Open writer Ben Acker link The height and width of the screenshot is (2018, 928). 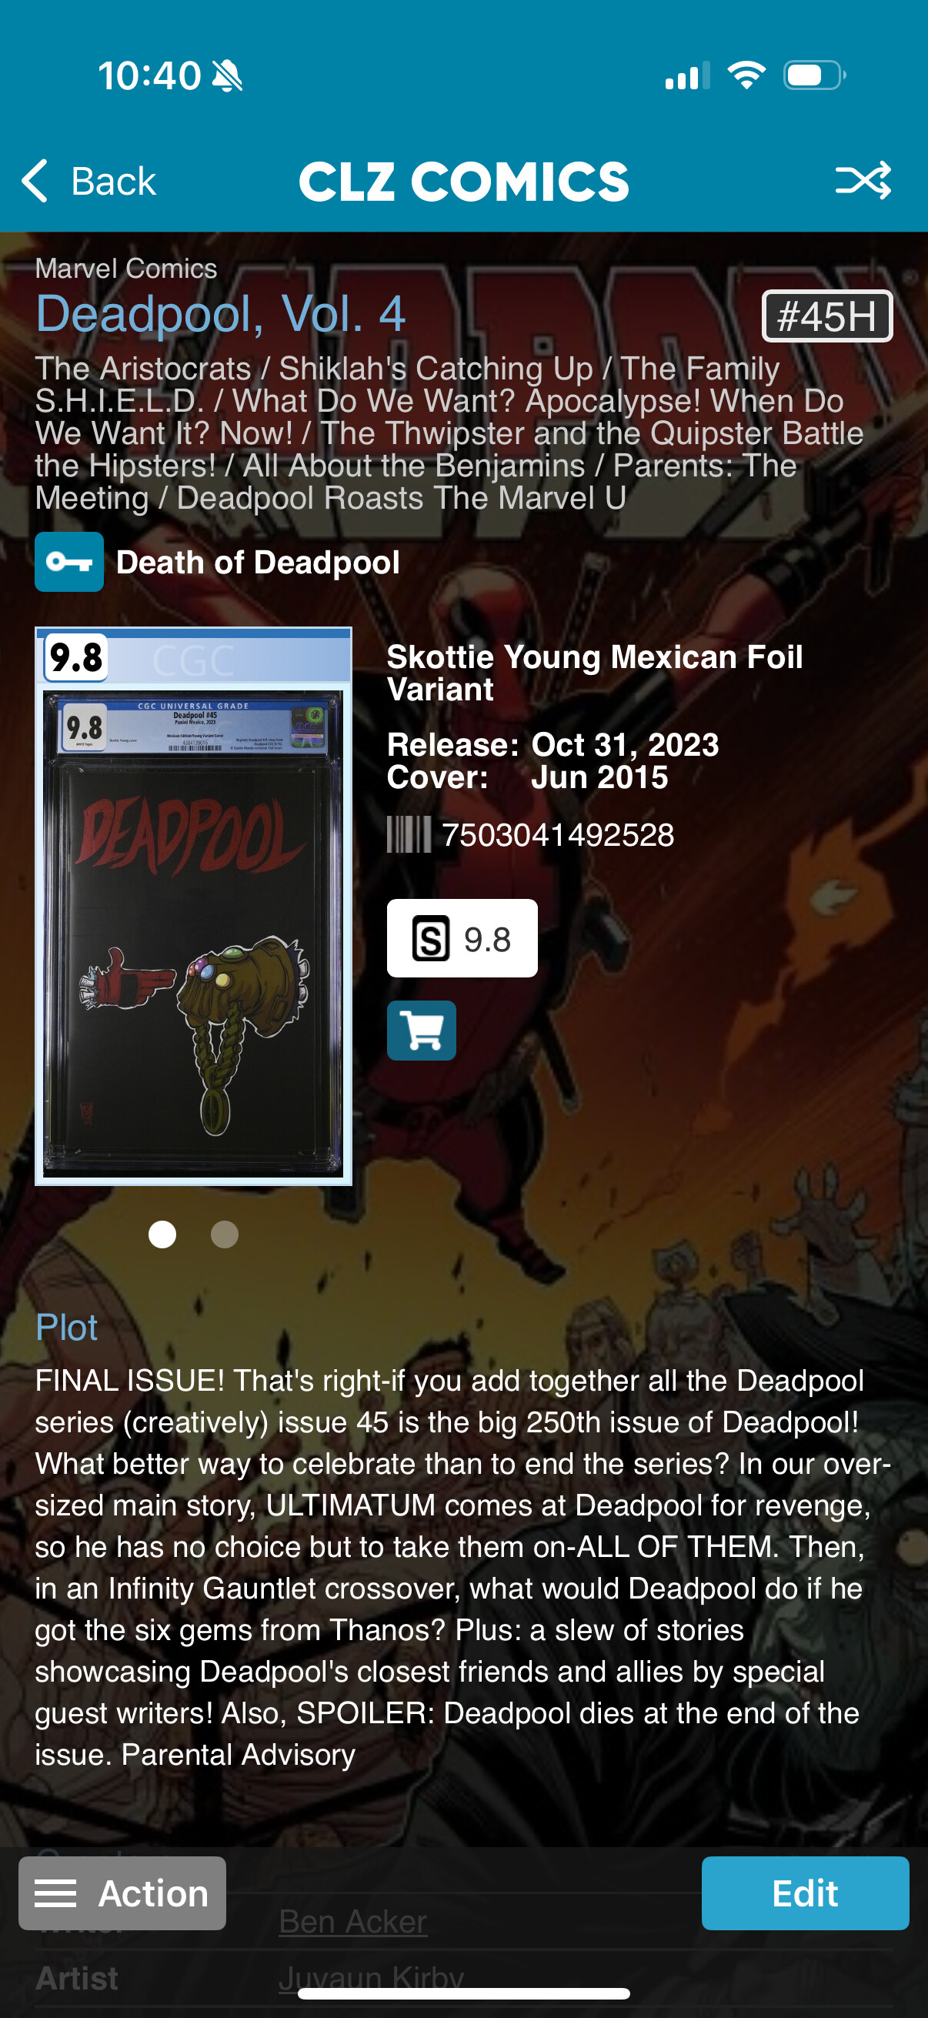click(x=353, y=1921)
